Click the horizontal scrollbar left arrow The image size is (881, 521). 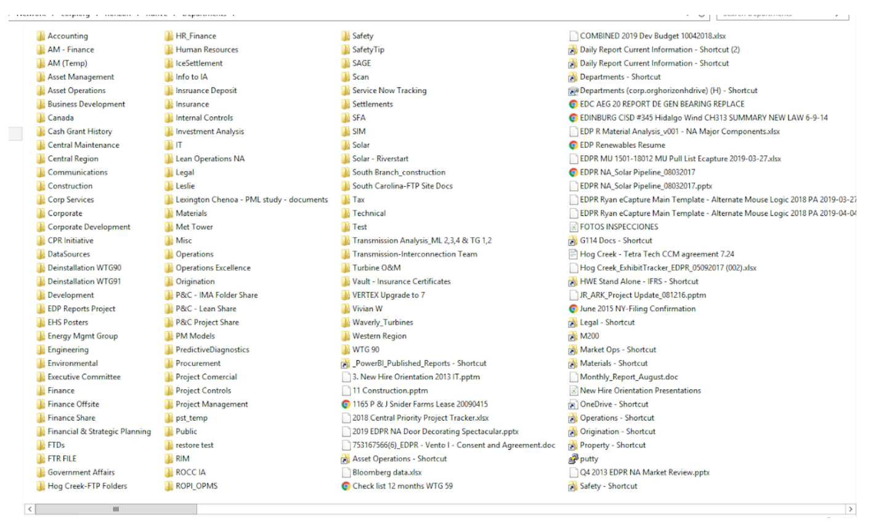tap(30, 509)
